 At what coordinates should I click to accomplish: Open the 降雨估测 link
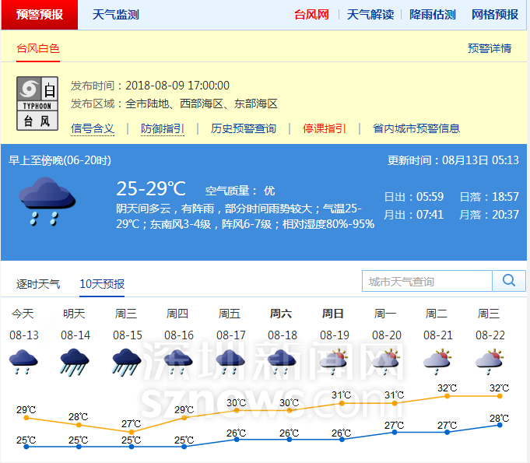[x=433, y=15]
